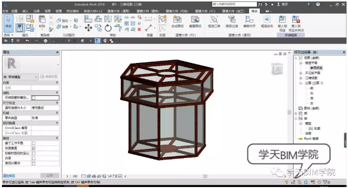Select the Rotate tool circular arrow
Viewport: 348px width, 188px height.
[108, 28]
